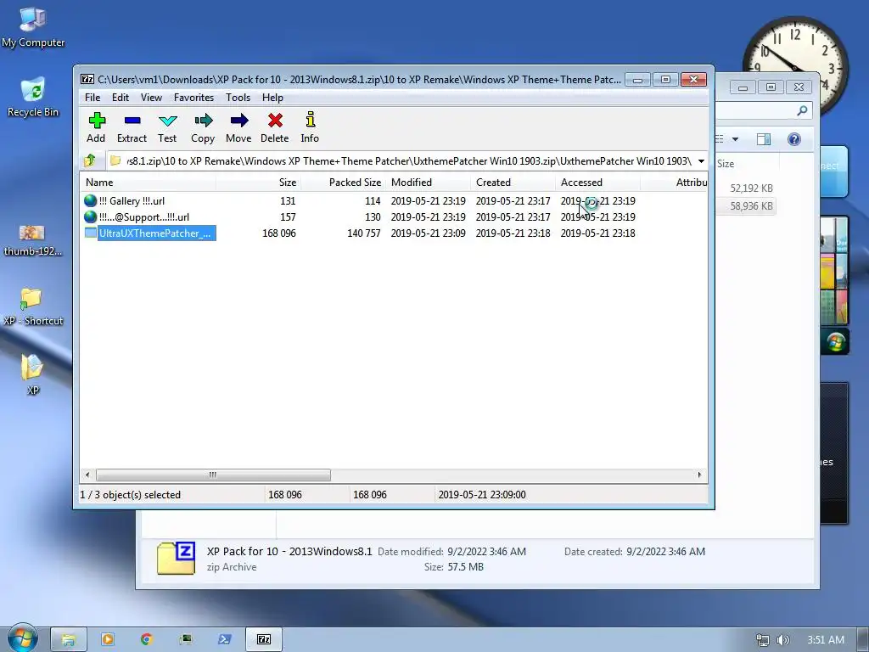Click the Copy toolbar icon
This screenshot has width=869, height=652.
pyautogui.click(x=203, y=127)
